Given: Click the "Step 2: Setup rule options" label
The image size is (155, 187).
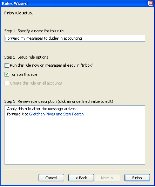Looking at the screenshot, I should 26,57.
